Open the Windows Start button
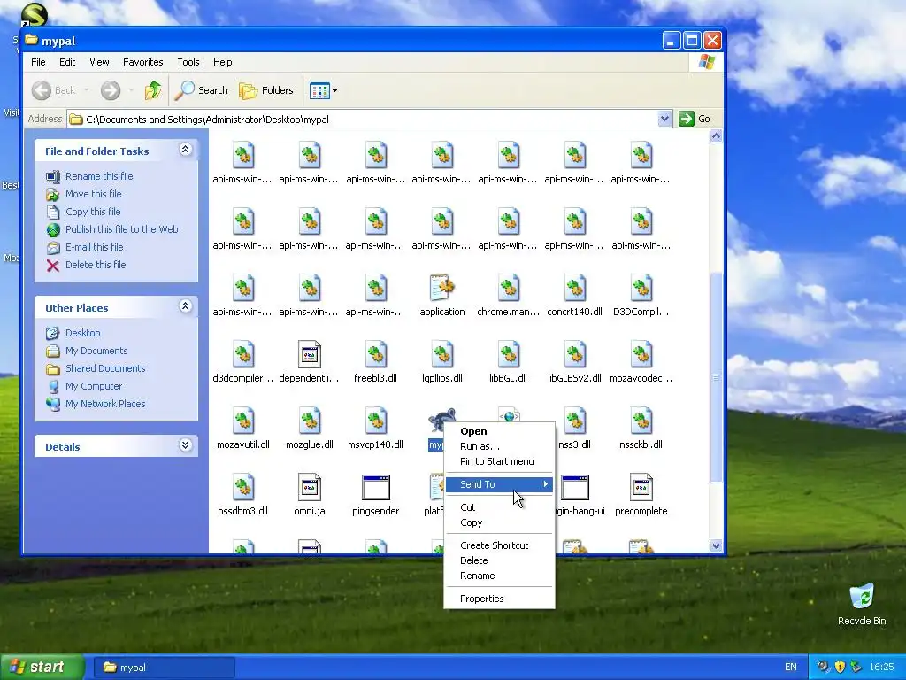The width and height of the screenshot is (906, 680). pyautogui.click(x=42, y=668)
